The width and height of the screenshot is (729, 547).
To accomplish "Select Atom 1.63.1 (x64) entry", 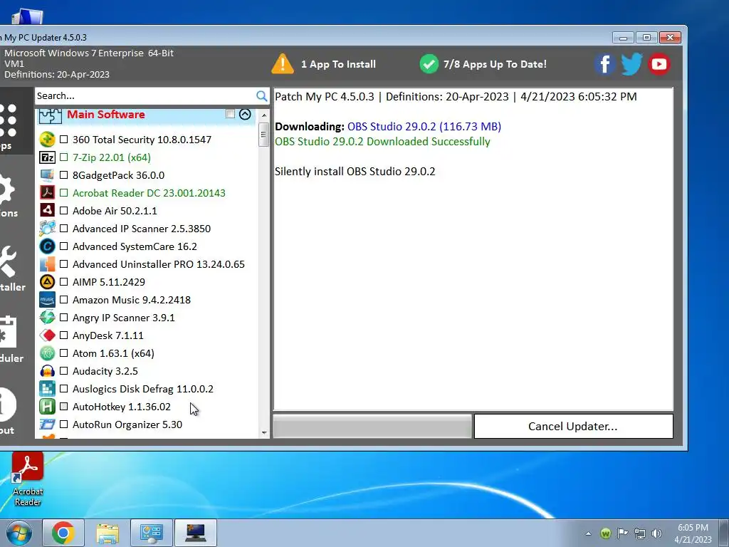I will (x=113, y=353).
